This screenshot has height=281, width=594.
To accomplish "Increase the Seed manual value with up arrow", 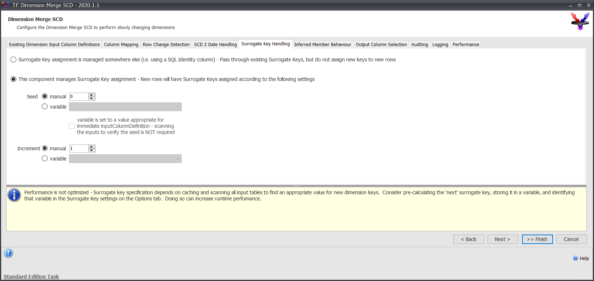I will point(92,95).
